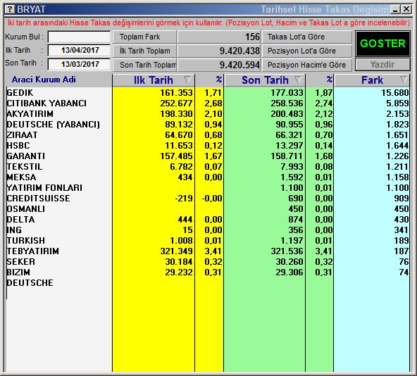Select Pozisyon Lot'a Göre option

[x=307, y=51]
